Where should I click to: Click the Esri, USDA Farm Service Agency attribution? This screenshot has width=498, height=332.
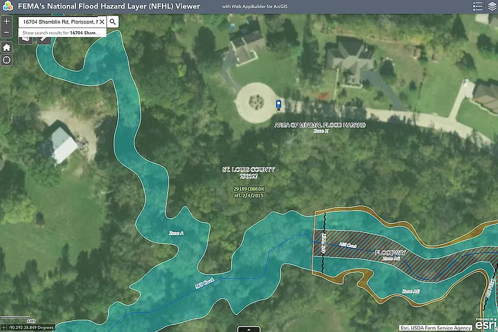(435, 328)
